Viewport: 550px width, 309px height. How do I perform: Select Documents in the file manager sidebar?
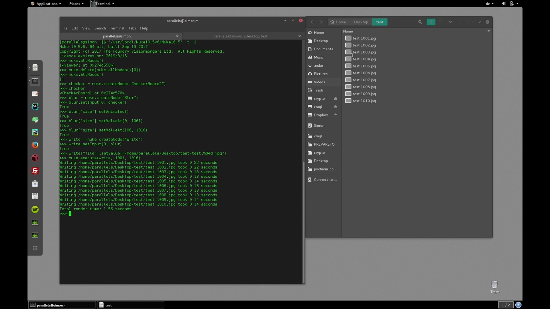(323, 49)
